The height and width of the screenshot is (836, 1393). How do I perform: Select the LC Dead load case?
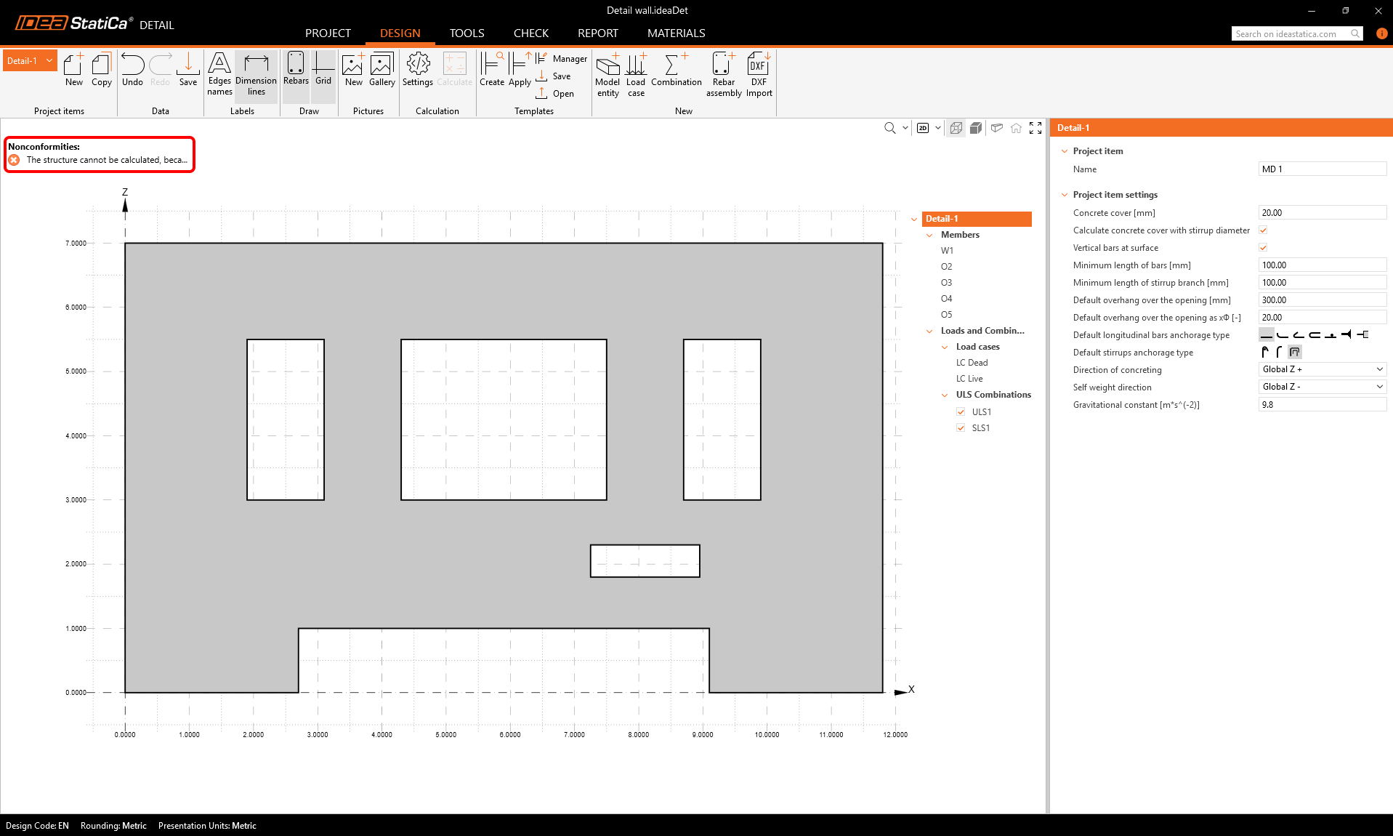[972, 363]
